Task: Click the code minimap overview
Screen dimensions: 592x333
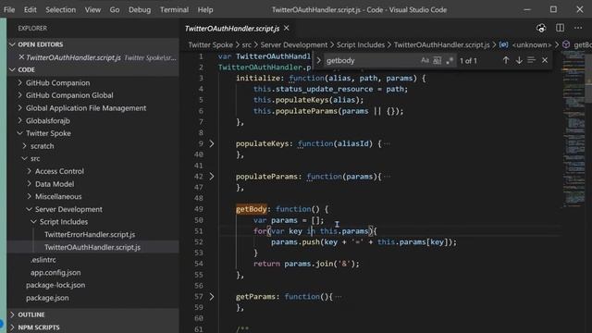Action: coord(573,129)
